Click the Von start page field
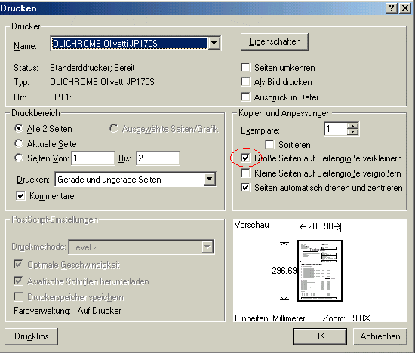Viewport: 415px width, 353px height. tap(93, 158)
